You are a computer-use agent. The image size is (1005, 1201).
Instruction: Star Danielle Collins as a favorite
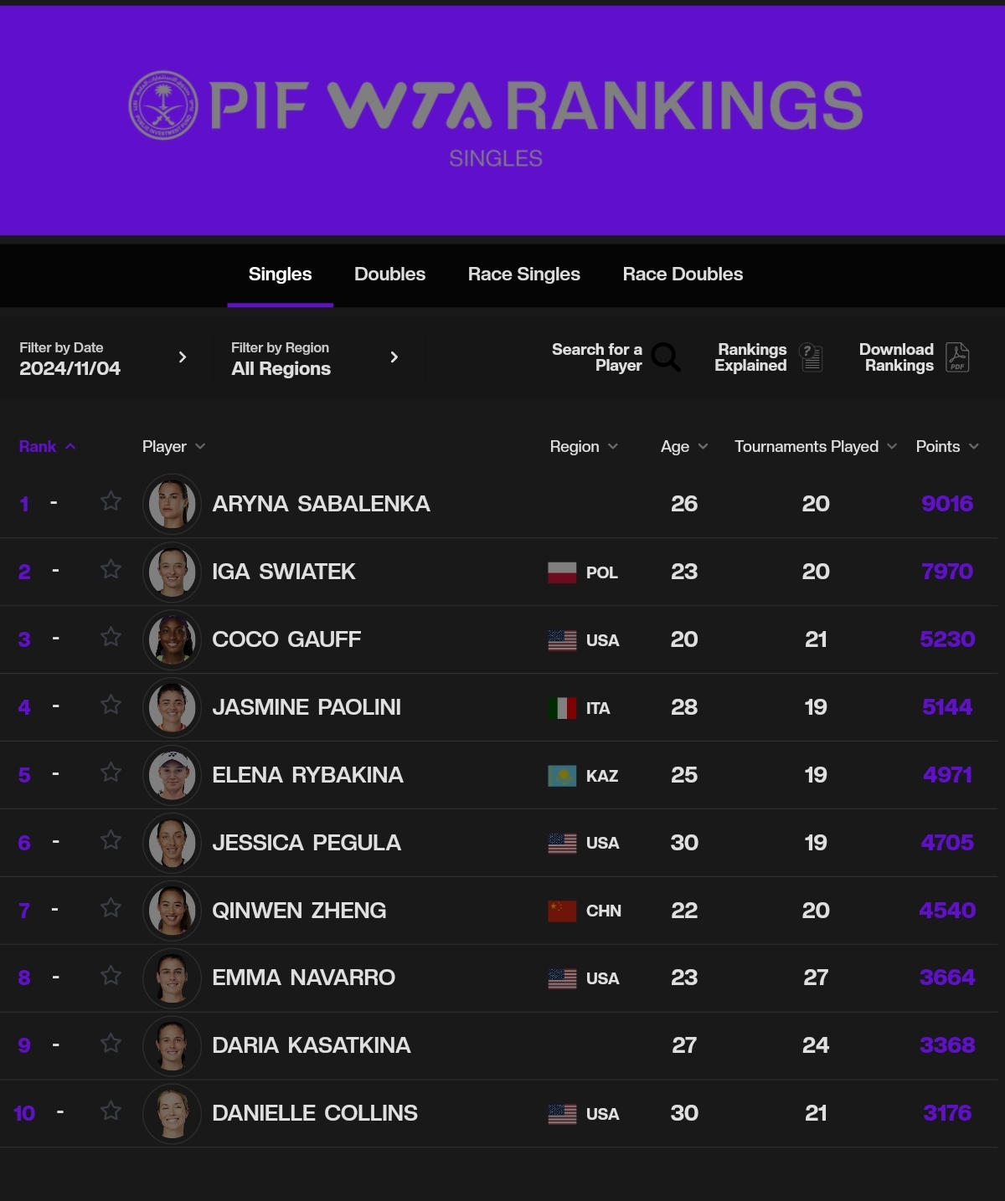tap(111, 1111)
